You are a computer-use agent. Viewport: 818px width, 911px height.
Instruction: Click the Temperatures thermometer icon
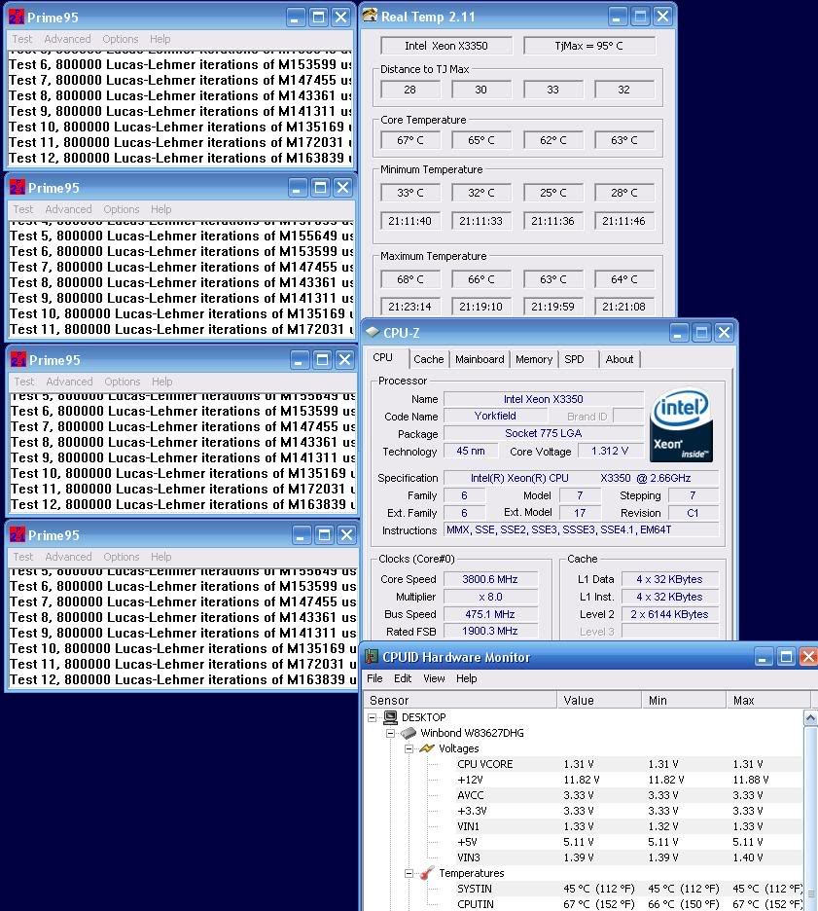pyautogui.click(x=427, y=873)
